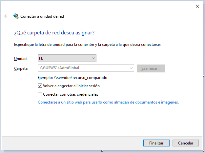Close the dialog with the X icon
This screenshot has height=153, width=205.
197,6
